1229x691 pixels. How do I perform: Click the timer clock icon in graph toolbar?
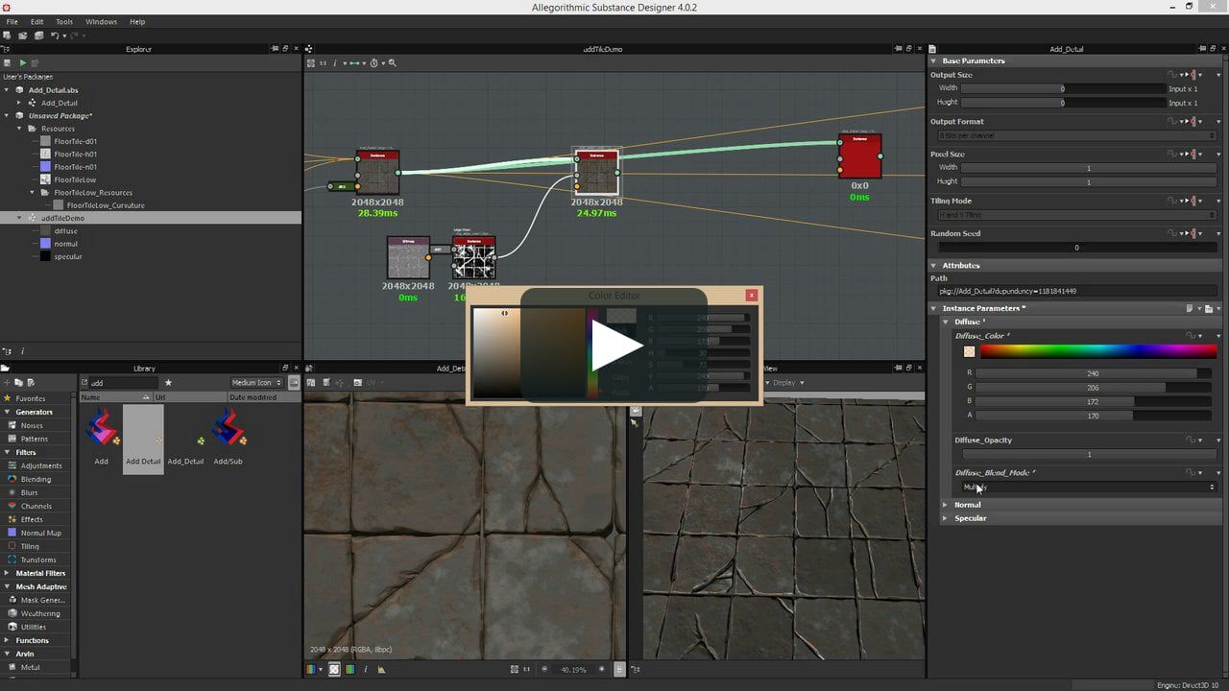(x=374, y=62)
